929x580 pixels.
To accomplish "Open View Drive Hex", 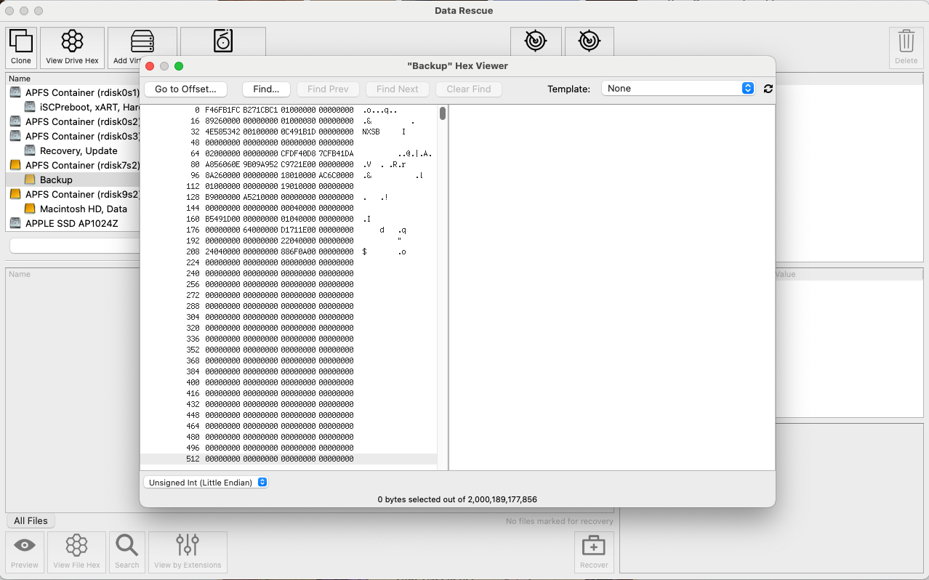I will tap(72, 46).
